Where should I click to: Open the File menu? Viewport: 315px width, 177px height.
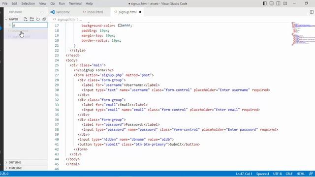5,3
